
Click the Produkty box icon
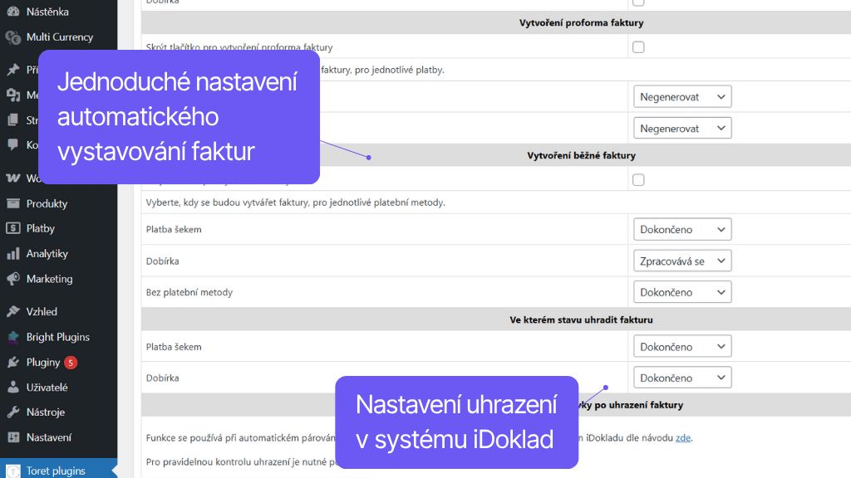(x=12, y=204)
